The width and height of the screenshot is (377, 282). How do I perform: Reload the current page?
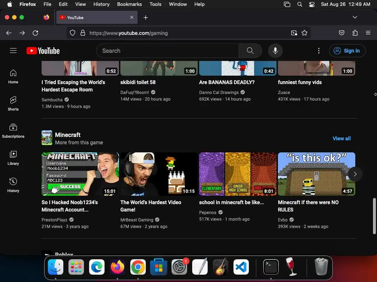coord(35,33)
